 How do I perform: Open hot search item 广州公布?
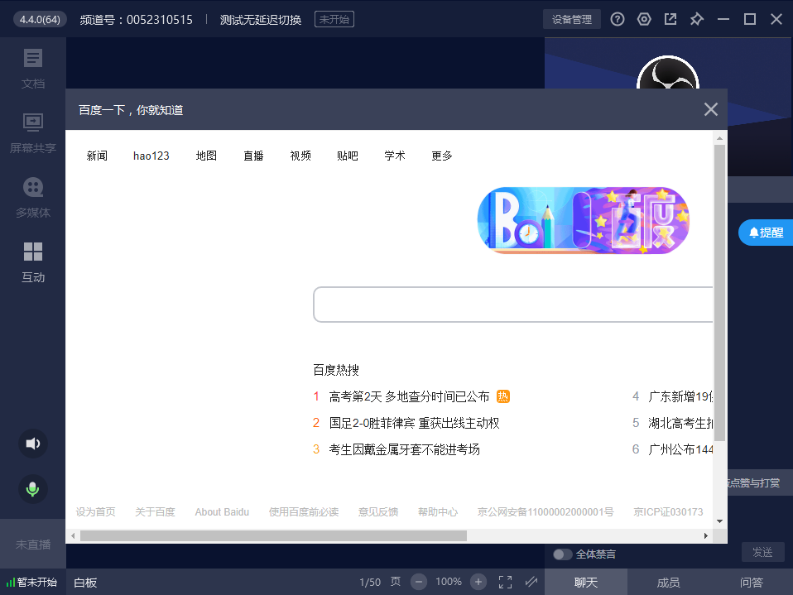click(680, 449)
